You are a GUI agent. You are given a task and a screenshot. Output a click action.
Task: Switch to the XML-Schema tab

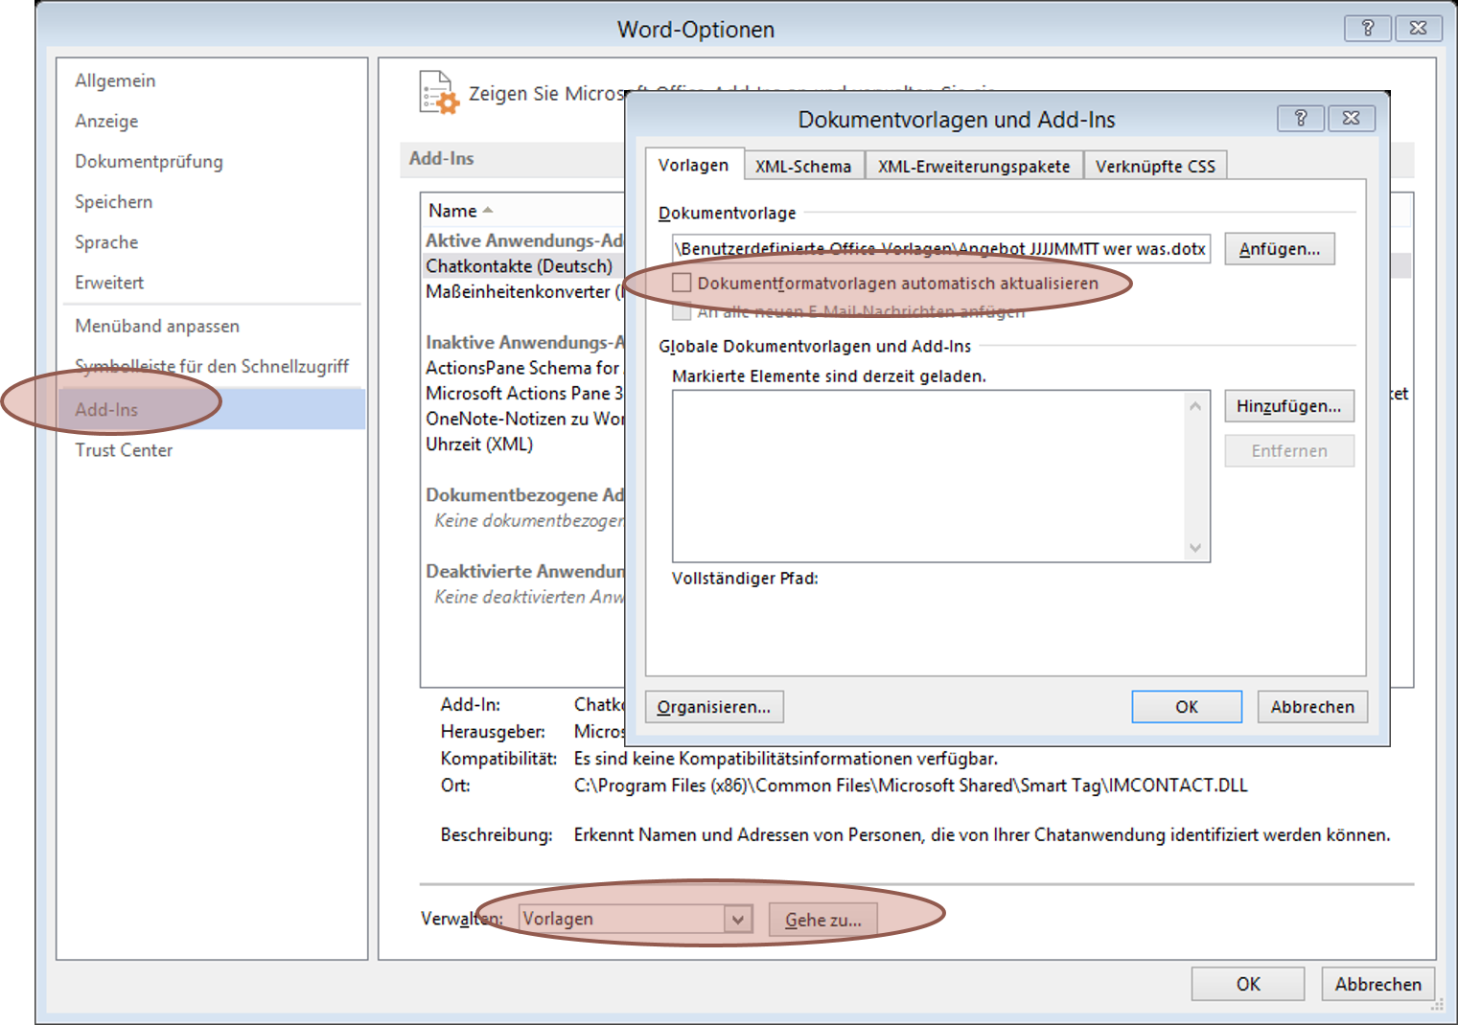pyautogui.click(x=802, y=166)
